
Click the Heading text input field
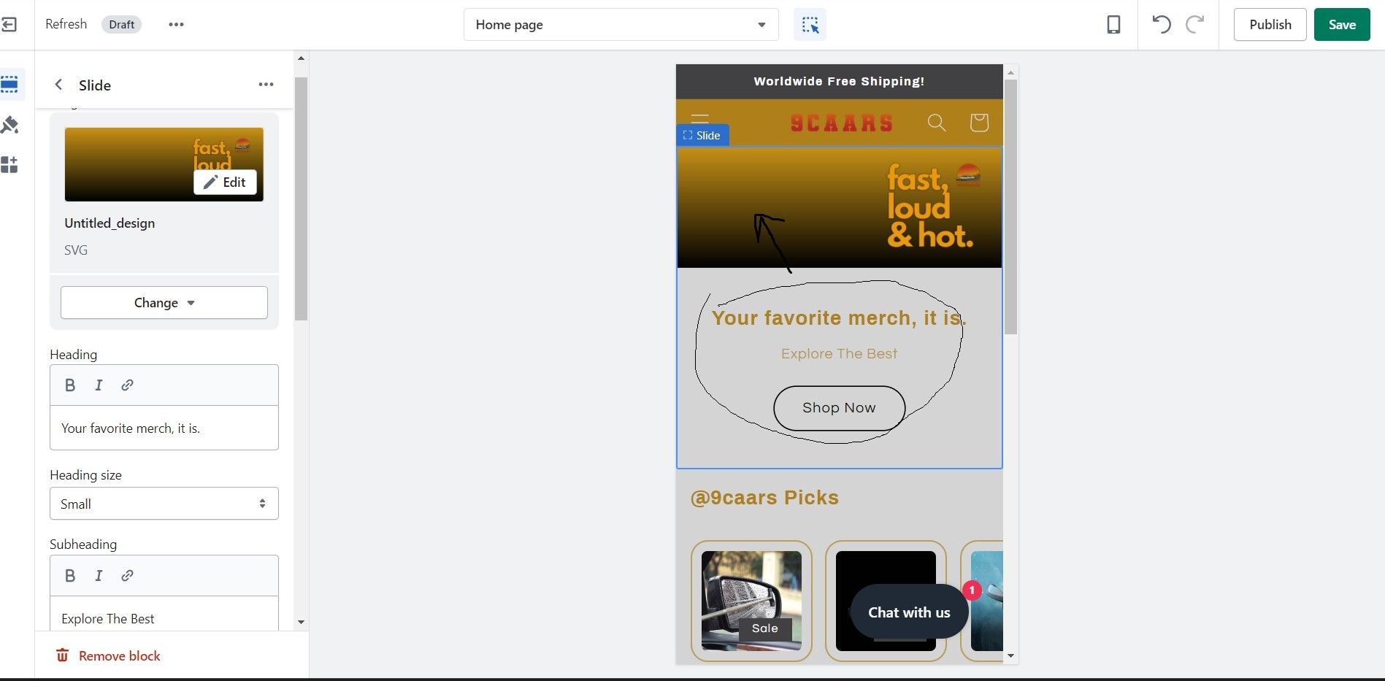click(164, 428)
